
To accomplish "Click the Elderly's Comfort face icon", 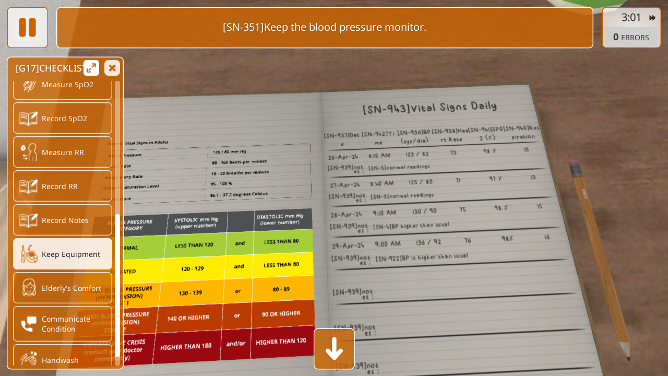I will [x=29, y=288].
